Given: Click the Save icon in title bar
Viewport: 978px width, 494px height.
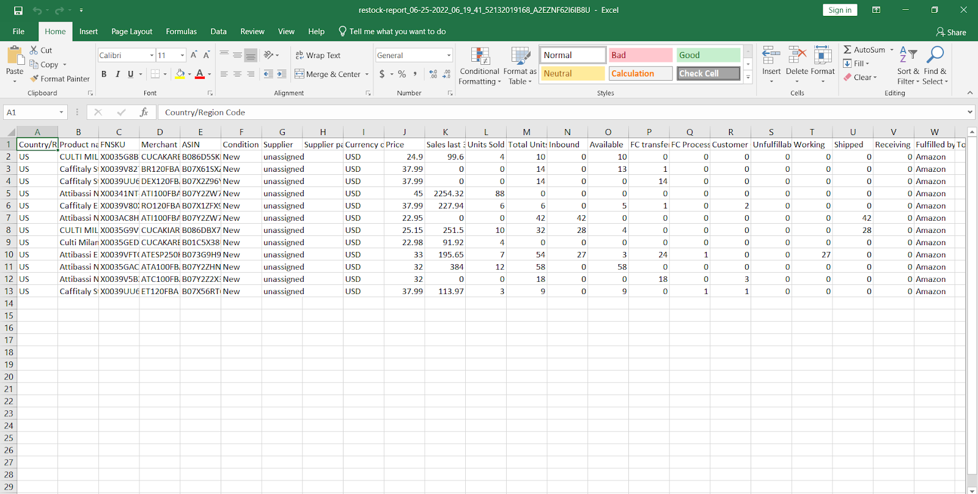Looking at the screenshot, I should [x=18, y=10].
